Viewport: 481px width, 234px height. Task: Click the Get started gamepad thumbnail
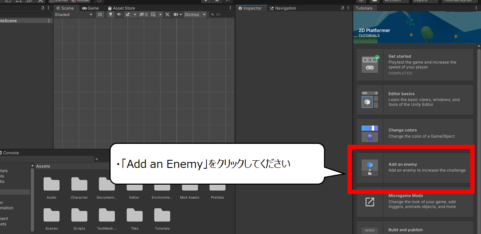[370, 65]
